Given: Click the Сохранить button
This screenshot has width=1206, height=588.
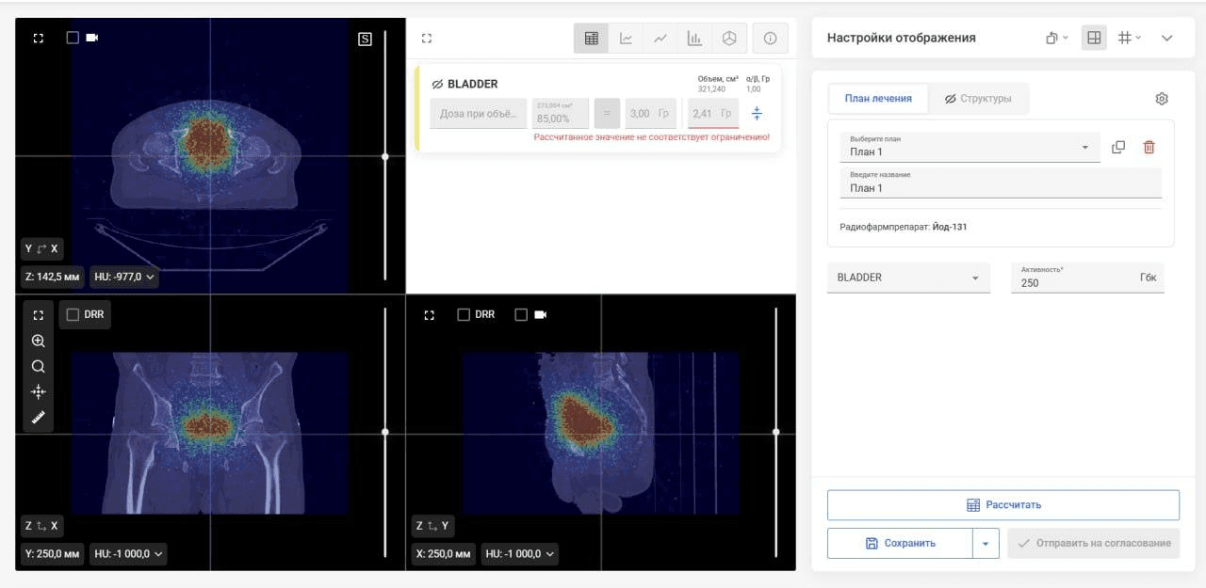Looking at the screenshot, I should pyautogui.click(x=900, y=543).
